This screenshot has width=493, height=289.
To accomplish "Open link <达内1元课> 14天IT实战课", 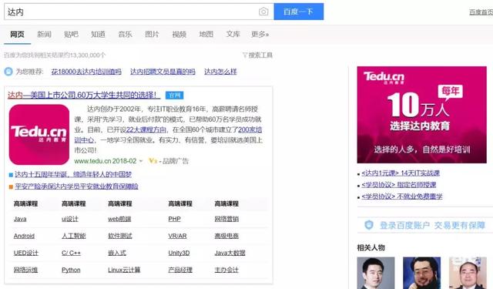I will (x=401, y=173).
